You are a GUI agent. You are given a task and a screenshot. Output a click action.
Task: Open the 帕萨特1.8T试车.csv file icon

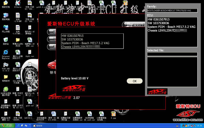pyautogui.click(x=30, y=42)
